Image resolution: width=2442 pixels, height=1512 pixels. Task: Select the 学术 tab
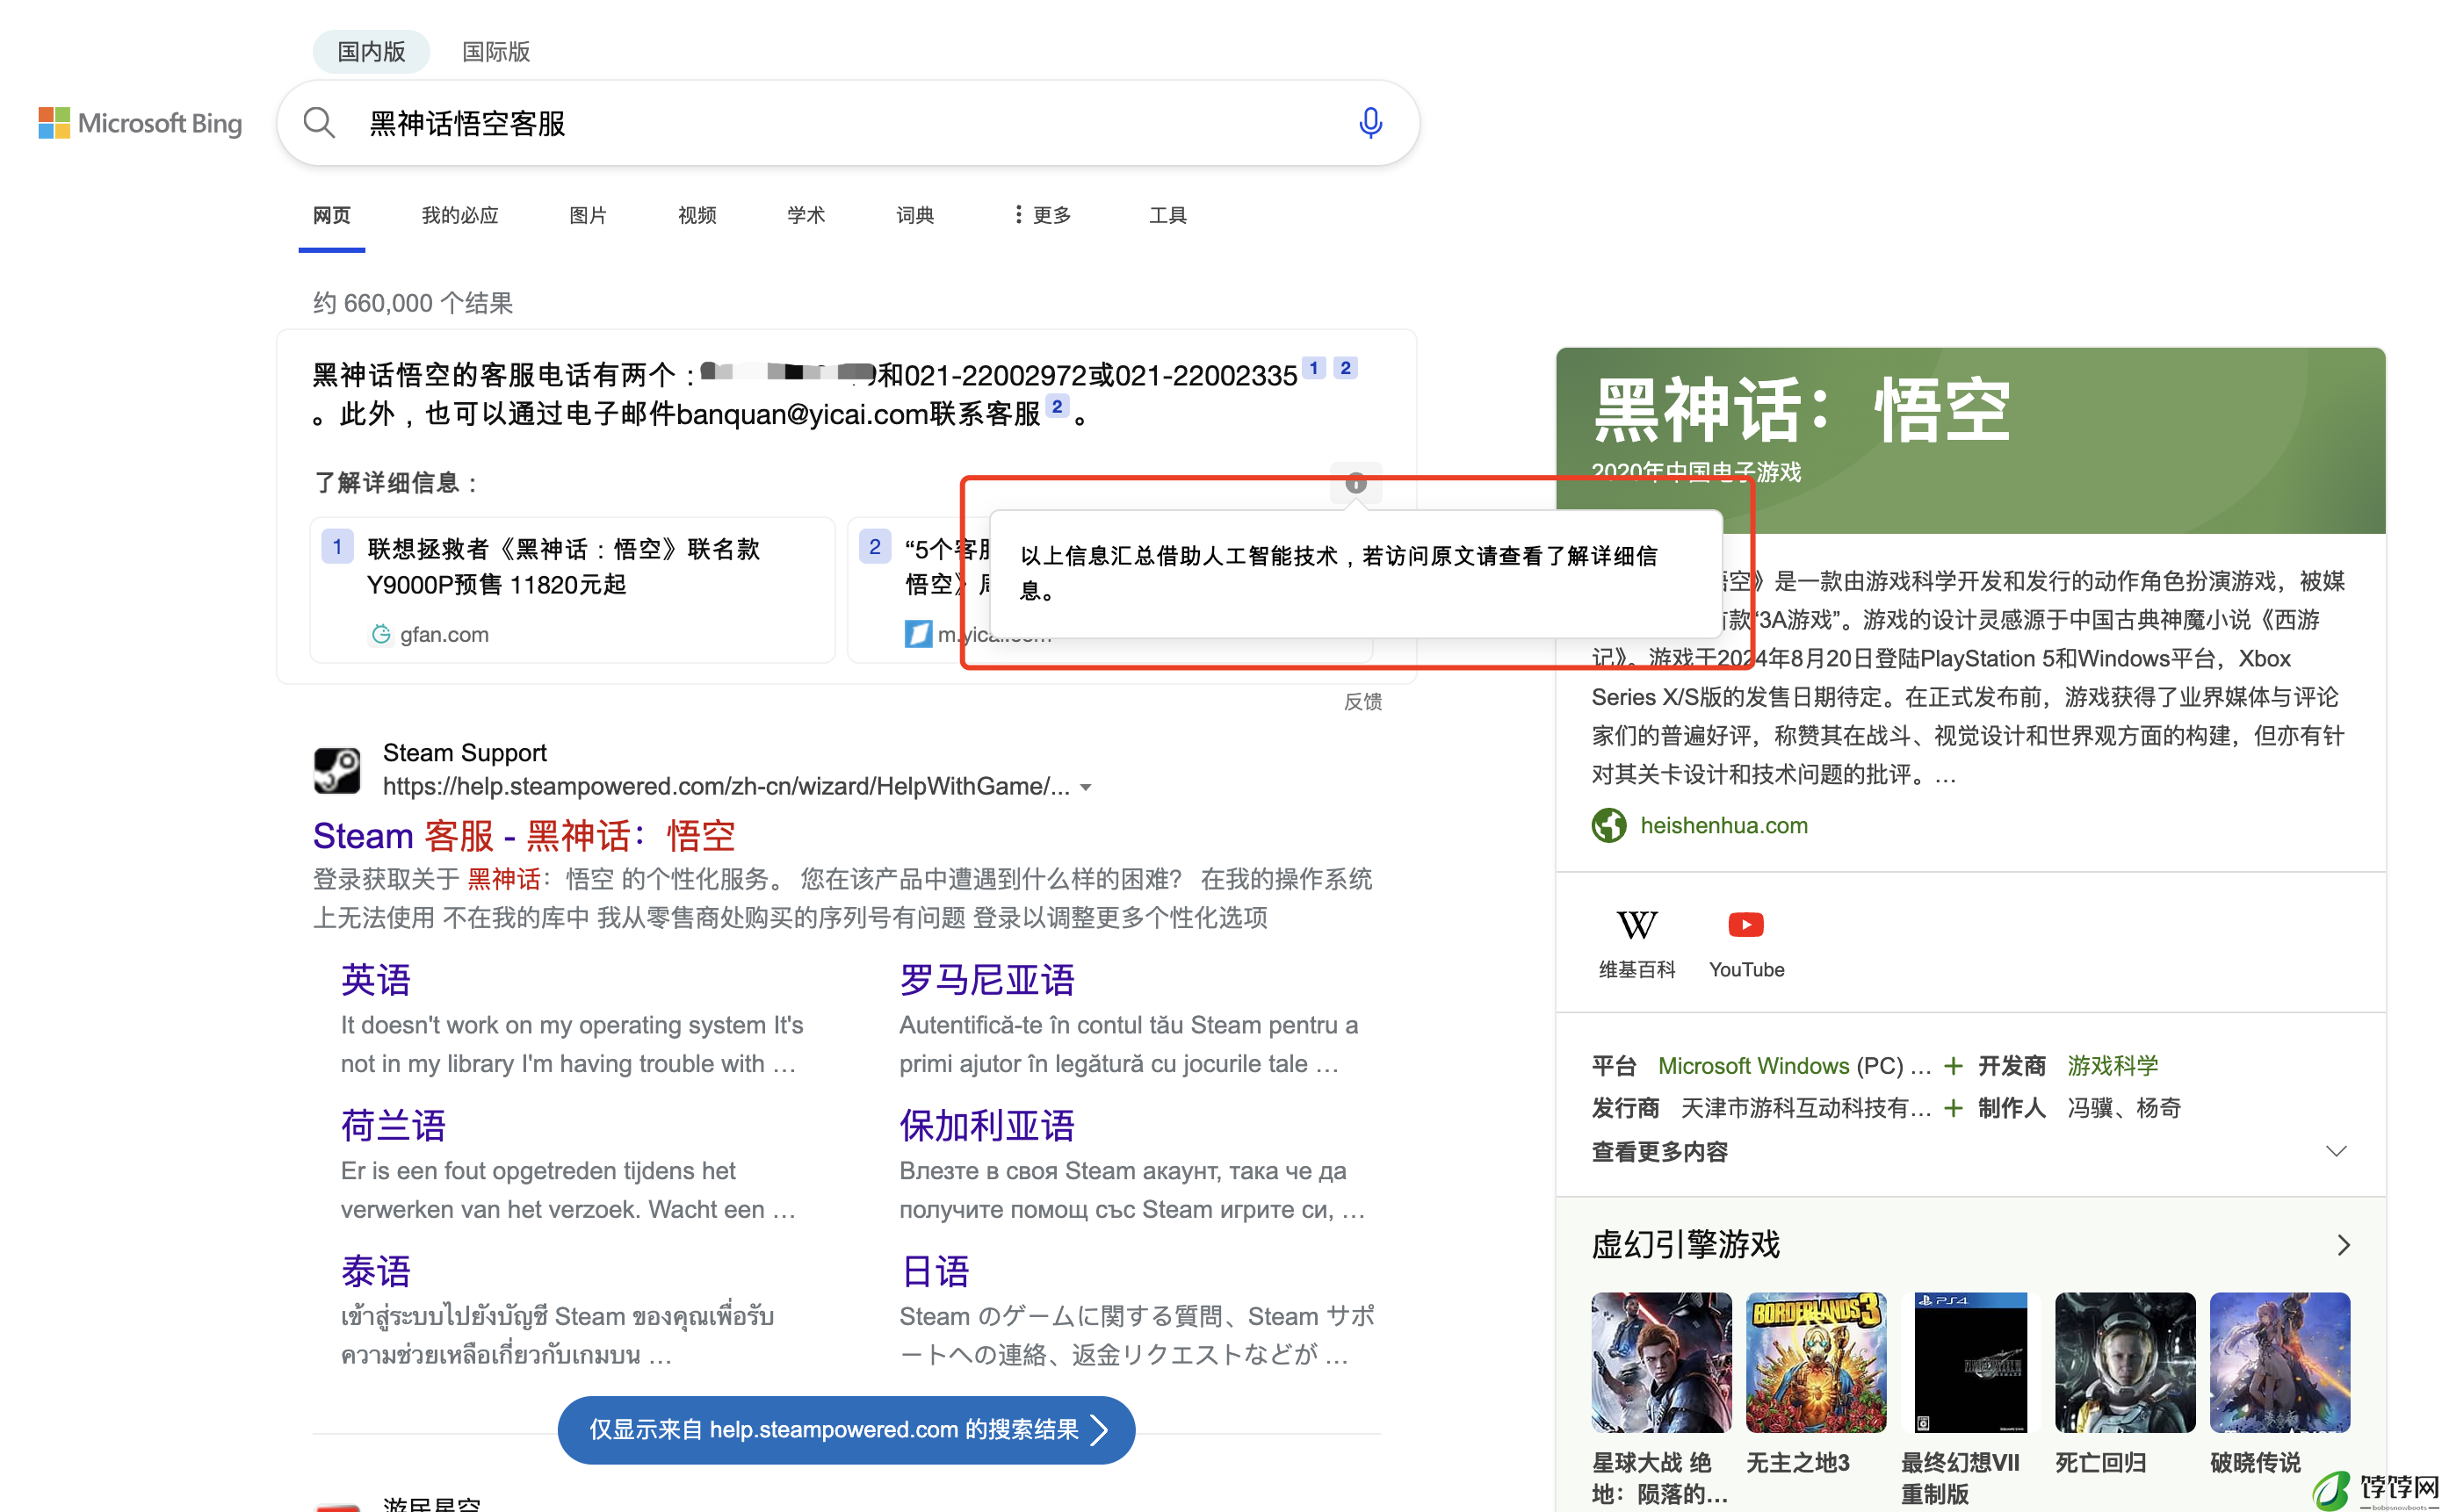click(806, 215)
